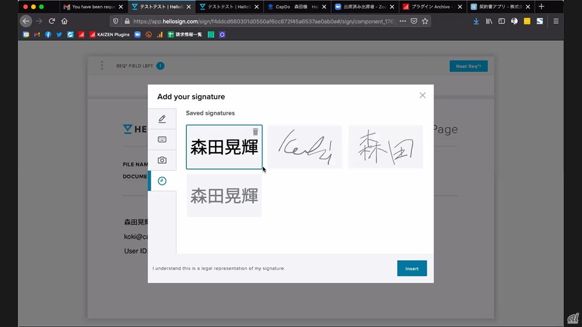582x327 pixels.
Task: Open the Twitter bookmark
Action: (x=59, y=34)
